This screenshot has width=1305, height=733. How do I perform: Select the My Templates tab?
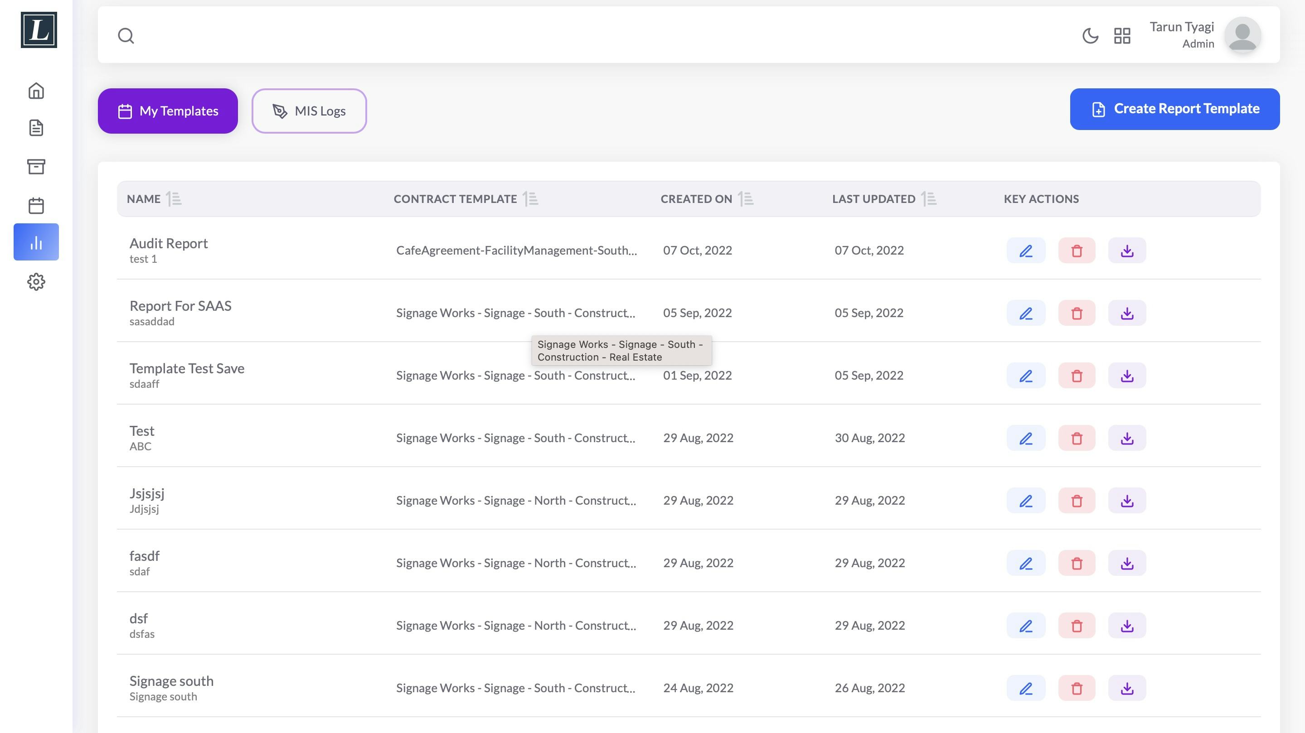[x=168, y=111]
